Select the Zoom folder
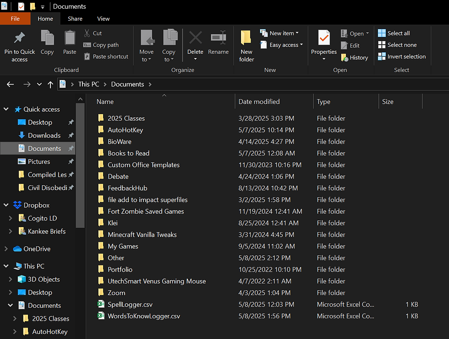Image resolution: width=449 pixels, height=339 pixels. point(116,293)
